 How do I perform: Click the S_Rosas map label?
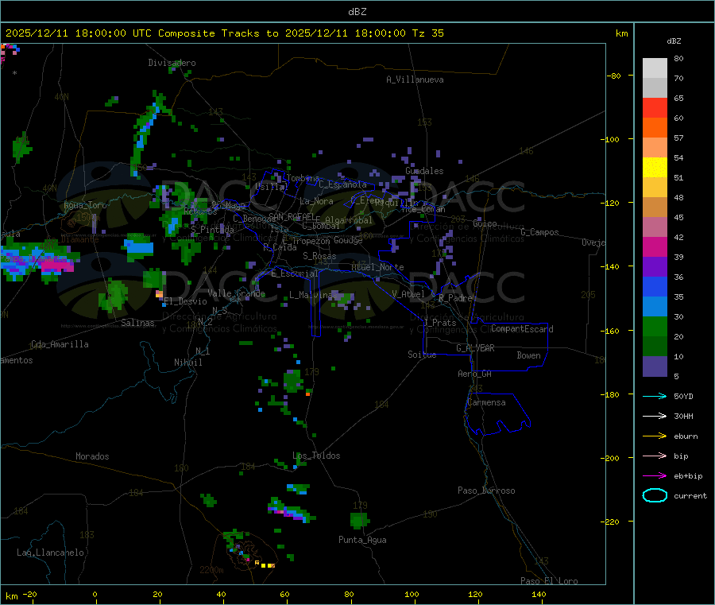point(319,257)
